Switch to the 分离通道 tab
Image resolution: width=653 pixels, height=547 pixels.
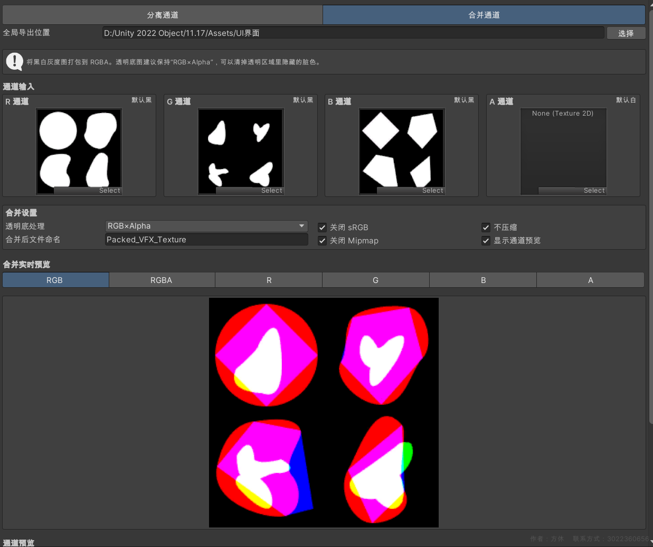(x=163, y=15)
